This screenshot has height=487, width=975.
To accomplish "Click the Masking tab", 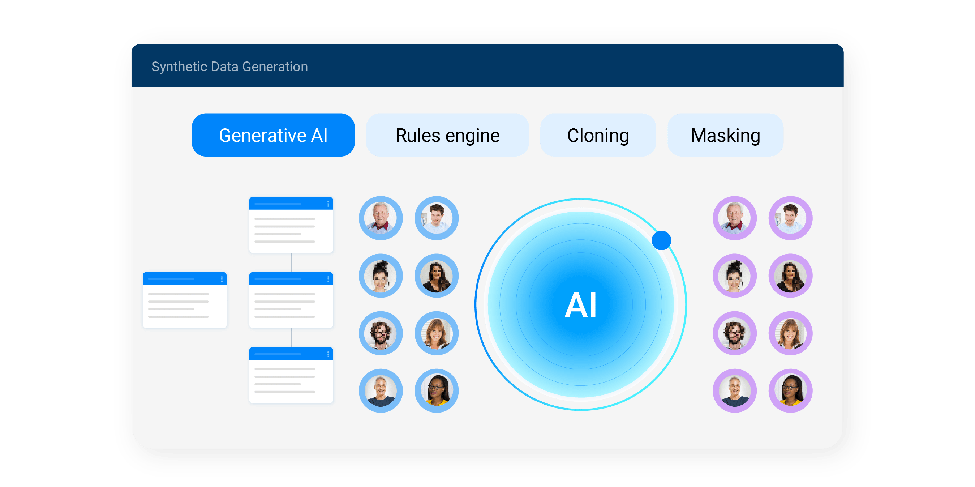I will coord(725,135).
